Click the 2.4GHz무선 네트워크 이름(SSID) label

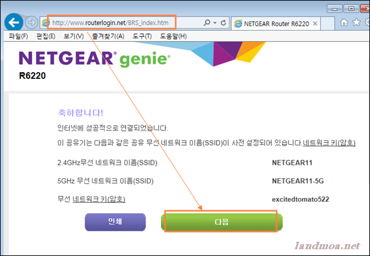click(107, 163)
